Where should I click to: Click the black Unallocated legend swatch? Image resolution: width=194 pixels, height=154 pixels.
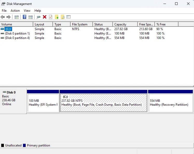point(3,145)
